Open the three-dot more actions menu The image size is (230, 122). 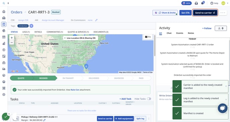tap(223, 13)
